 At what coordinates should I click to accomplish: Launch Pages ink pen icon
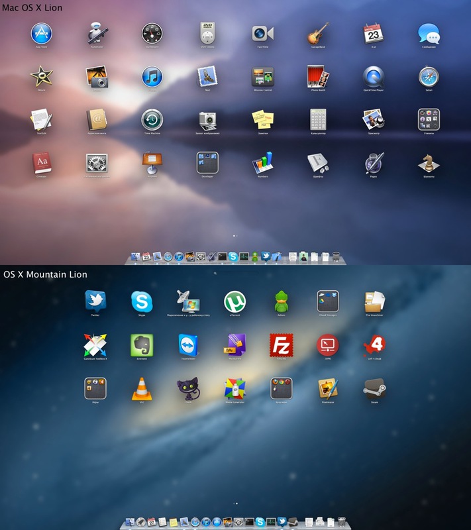pos(374,163)
